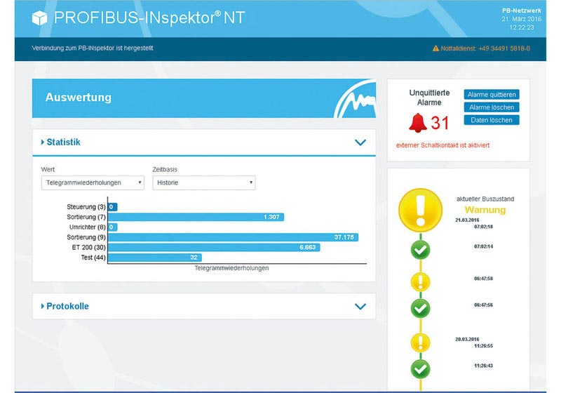This screenshot has height=393, width=561.
Task: Click the ET 200 (30) bar 6.663
Action: tap(214, 247)
